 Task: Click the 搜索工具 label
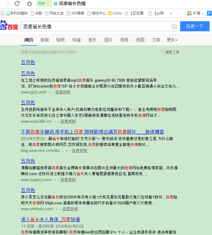point(172,52)
